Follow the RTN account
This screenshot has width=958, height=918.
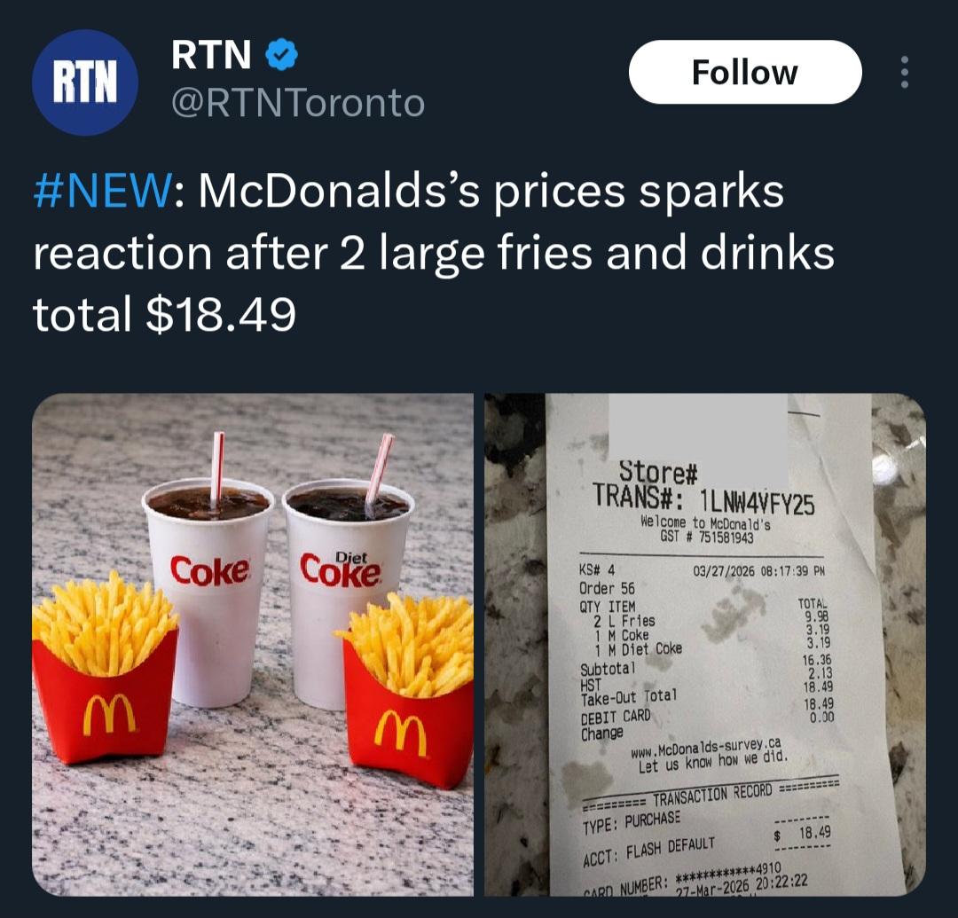(x=745, y=72)
